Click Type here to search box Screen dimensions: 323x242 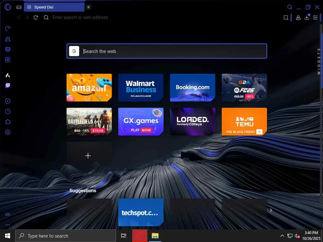point(66,236)
